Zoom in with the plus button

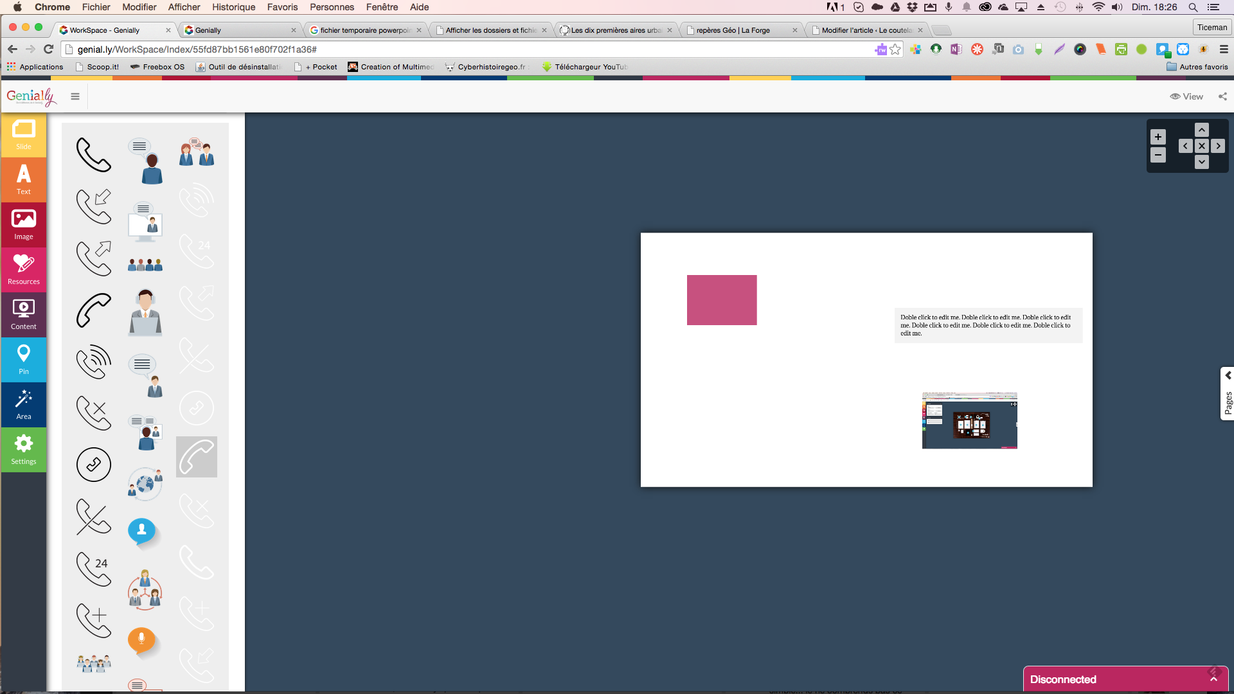coord(1158,137)
